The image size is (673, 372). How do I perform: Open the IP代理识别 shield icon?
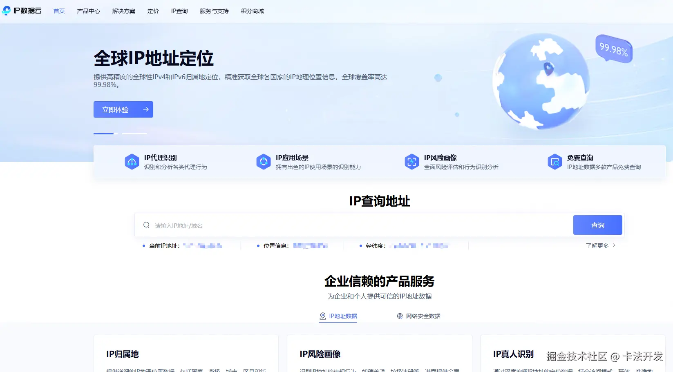click(x=132, y=162)
